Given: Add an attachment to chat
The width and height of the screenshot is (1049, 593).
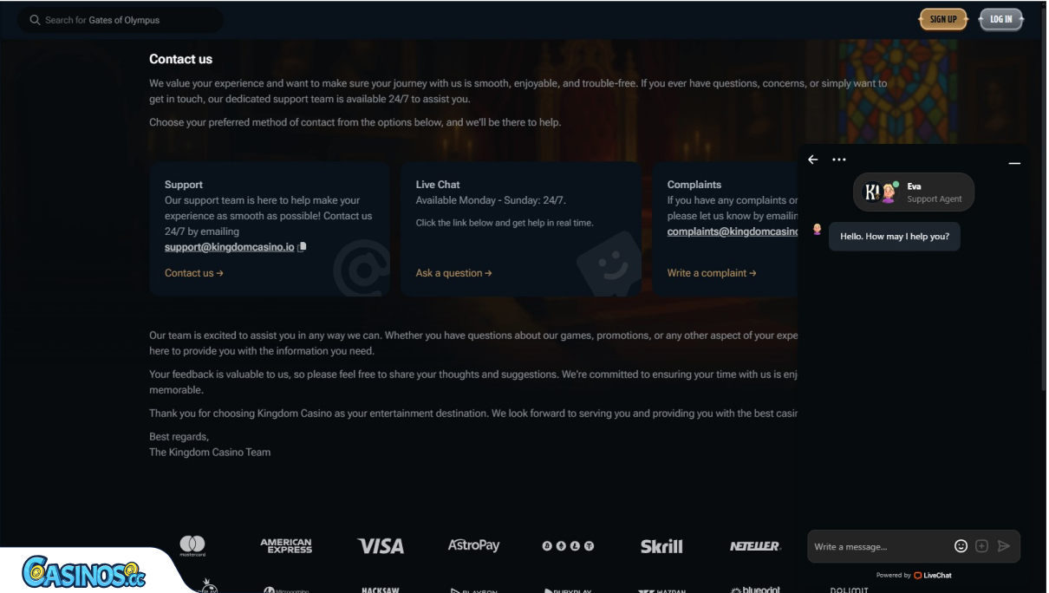Looking at the screenshot, I should click(x=981, y=546).
